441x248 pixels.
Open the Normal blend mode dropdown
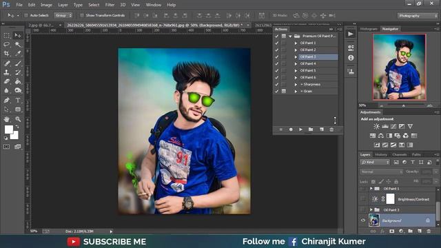(x=381, y=172)
